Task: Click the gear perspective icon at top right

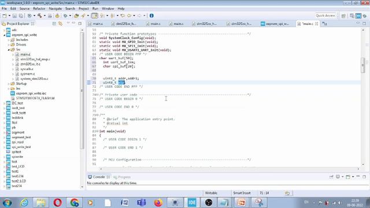Action: point(365,16)
